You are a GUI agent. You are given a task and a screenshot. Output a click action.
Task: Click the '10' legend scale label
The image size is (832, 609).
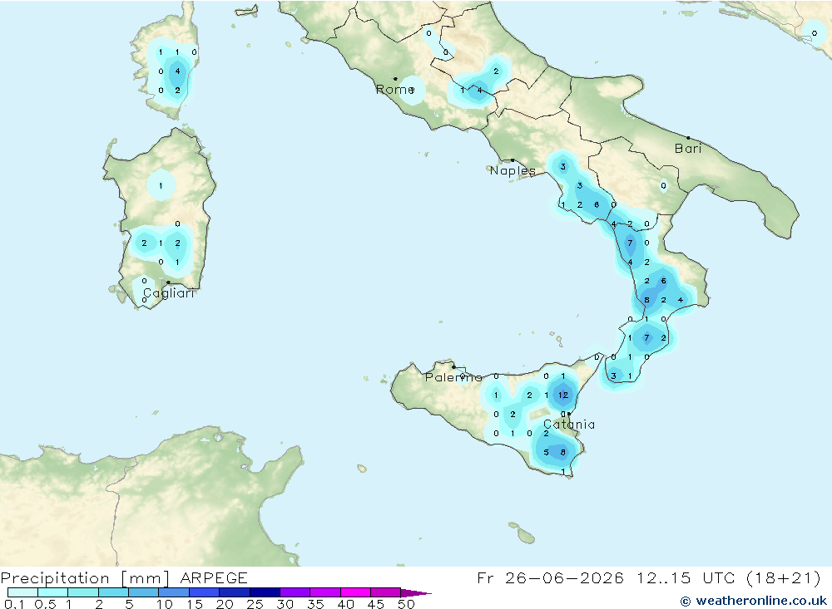(165, 604)
